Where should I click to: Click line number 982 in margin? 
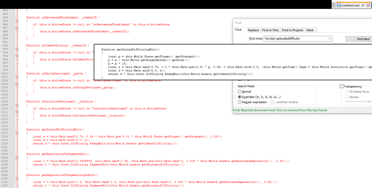pos(5,11)
